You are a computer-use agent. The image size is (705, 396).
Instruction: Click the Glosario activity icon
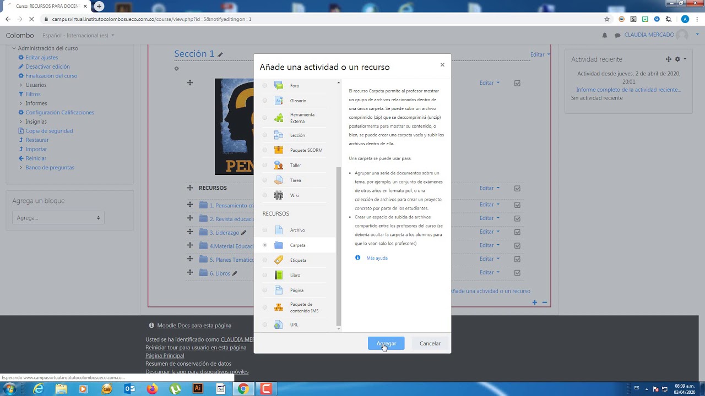[279, 101]
